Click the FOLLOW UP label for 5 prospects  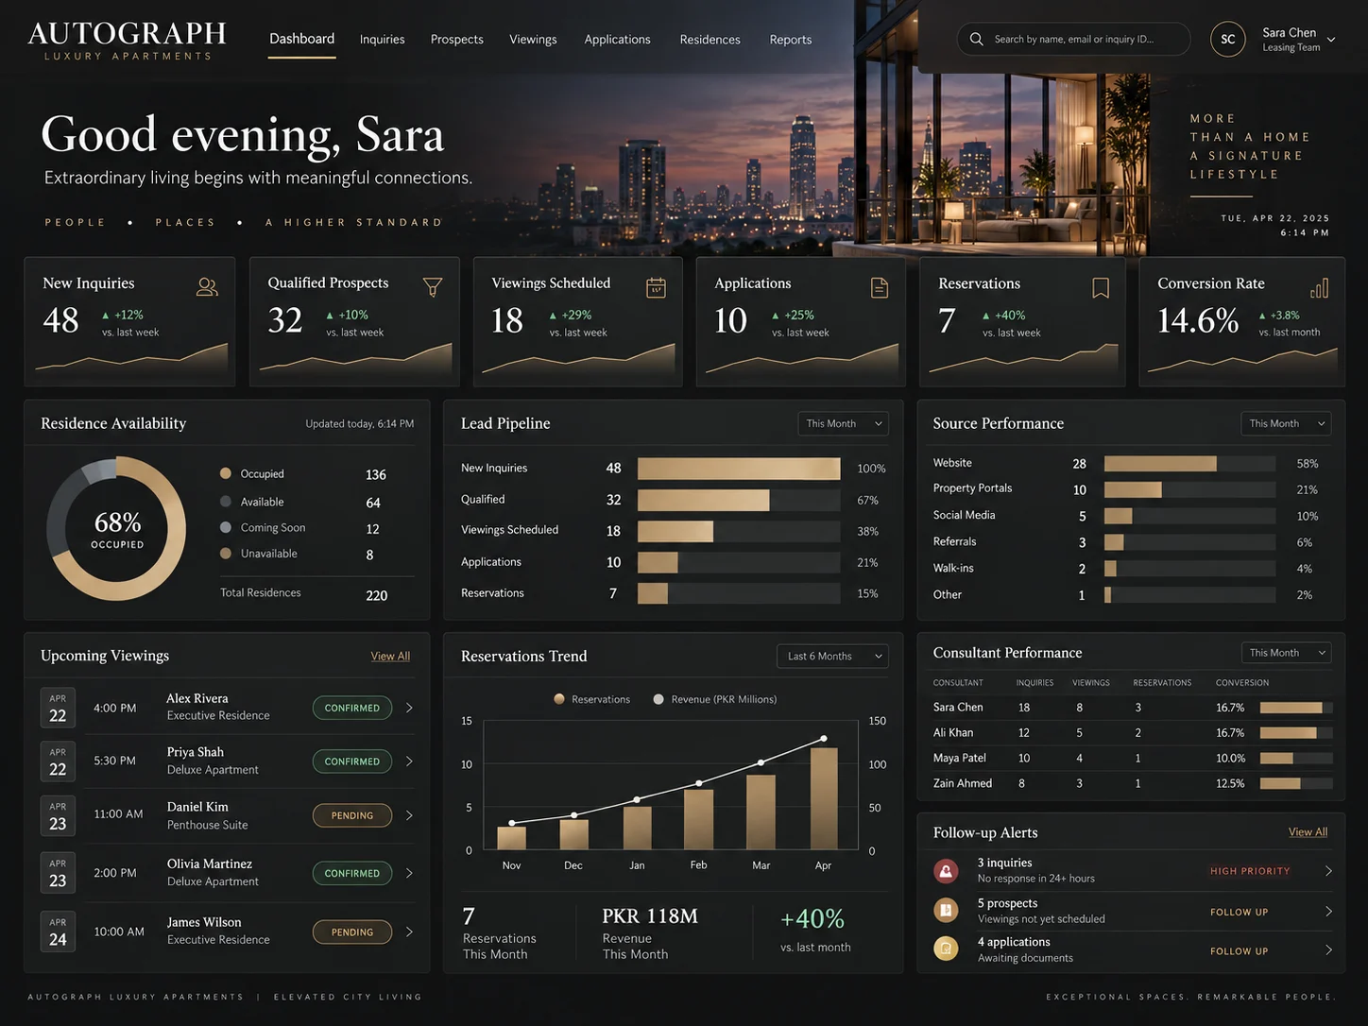point(1239,912)
